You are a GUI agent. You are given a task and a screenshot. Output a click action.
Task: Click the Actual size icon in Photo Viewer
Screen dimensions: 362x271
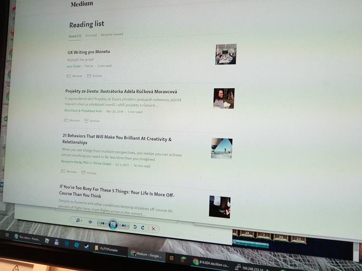point(90,222)
